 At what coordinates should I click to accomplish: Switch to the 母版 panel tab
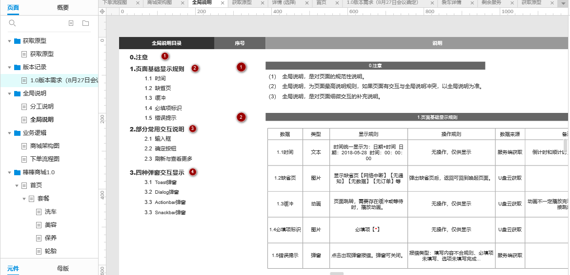click(x=63, y=268)
